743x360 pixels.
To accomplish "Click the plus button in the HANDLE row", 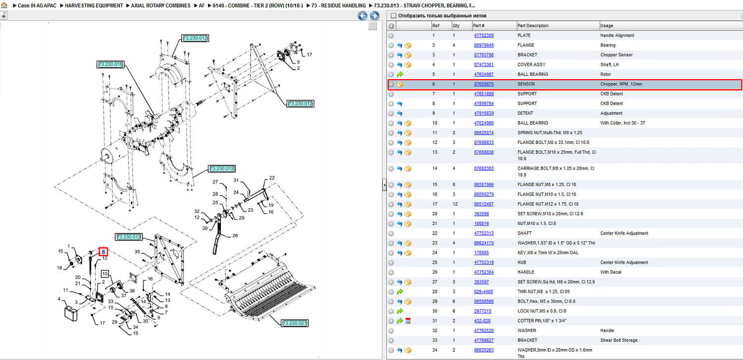I will tap(391, 272).
